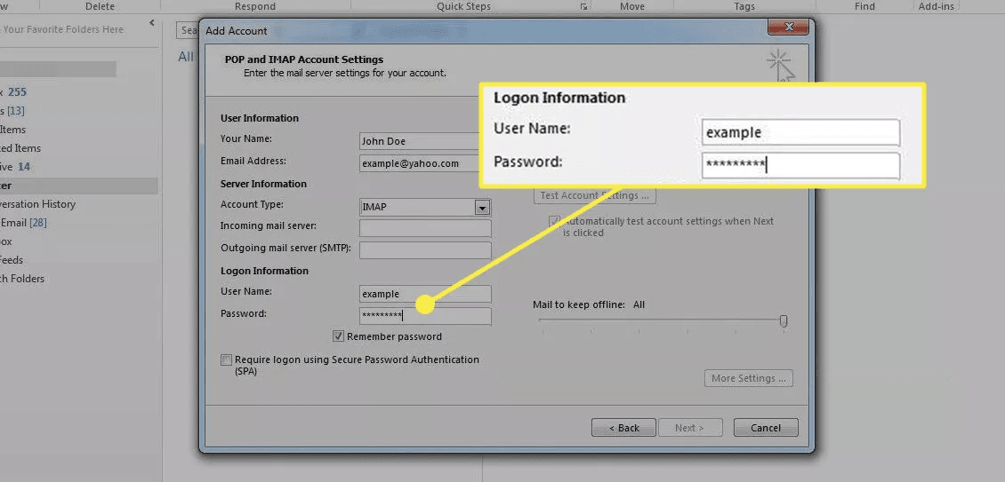
Task: Toggle the Remember password checkbox
Action: point(339,336)
